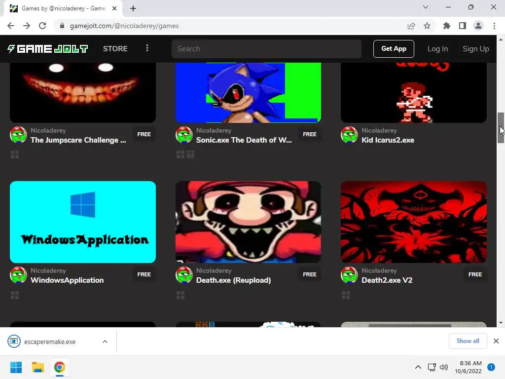Click the Kid Icarus2.exe title link
This screenshot has width=505, height=379.
coord(388,140)
